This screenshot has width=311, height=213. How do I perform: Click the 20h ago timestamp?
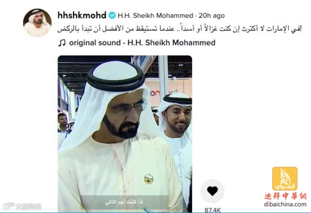pyautogui.click(x=212, y=16)
